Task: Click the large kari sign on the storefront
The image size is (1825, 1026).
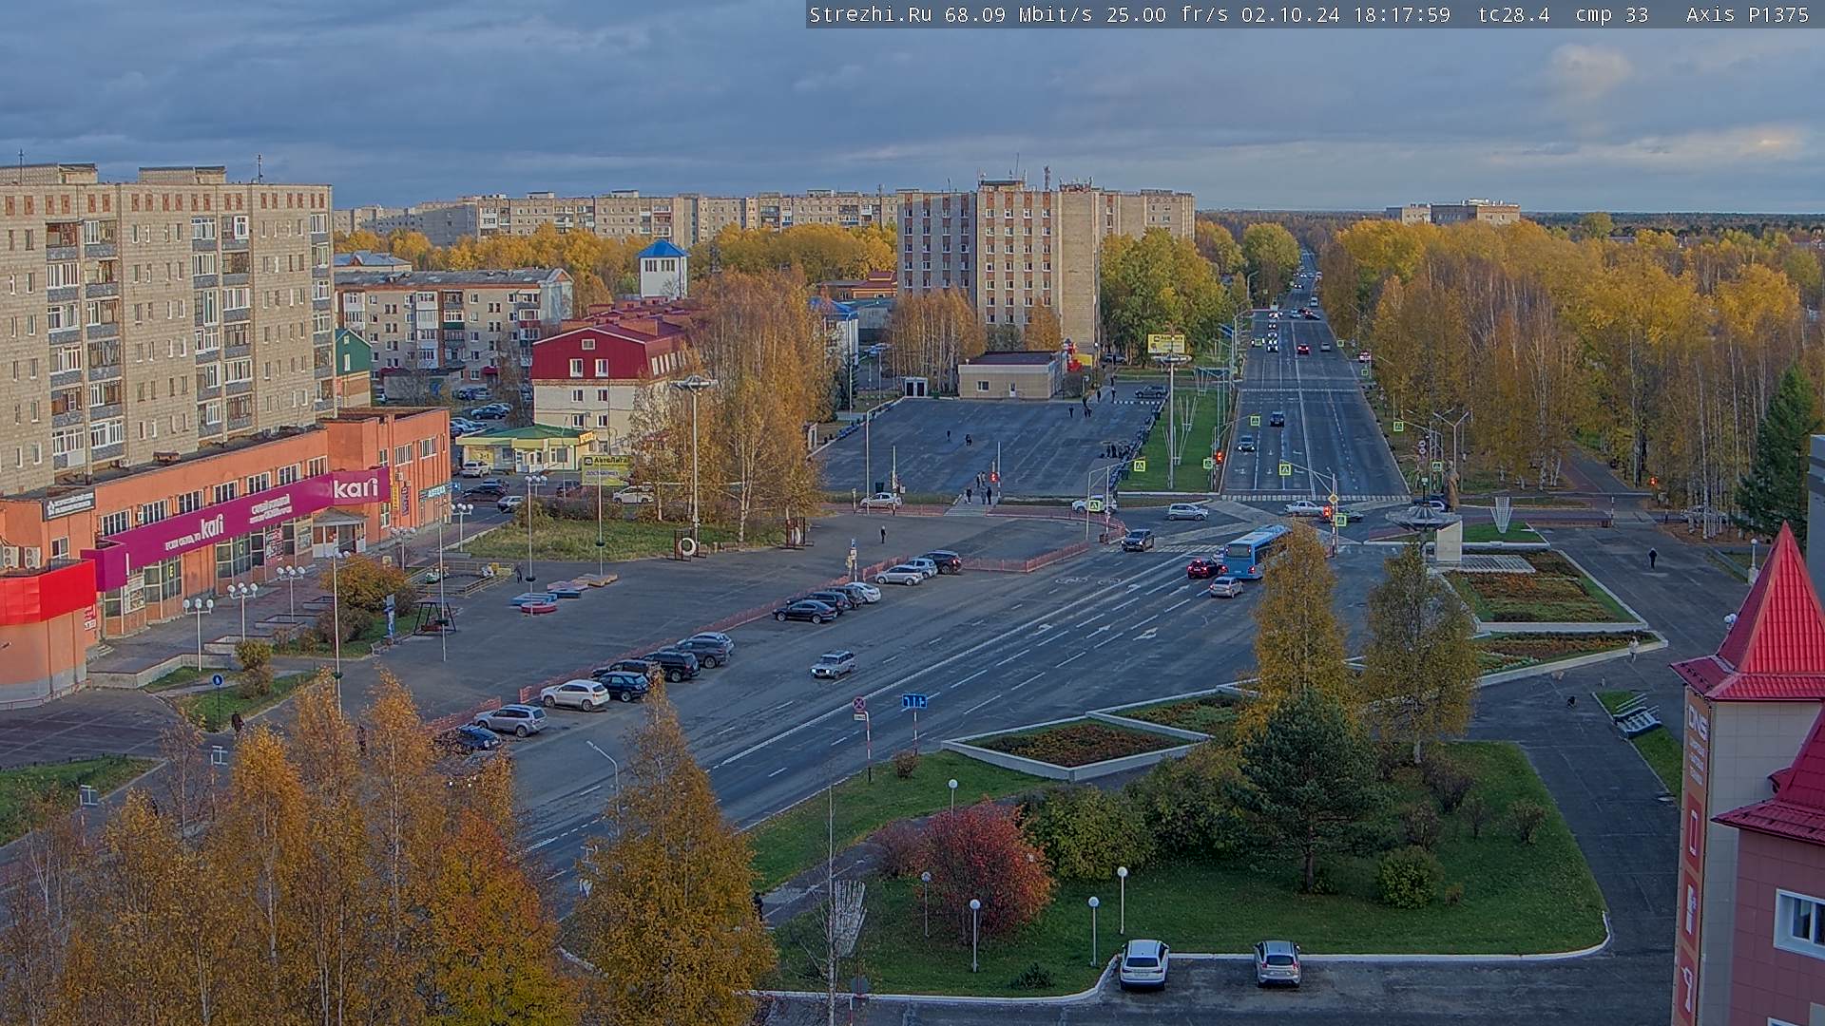Action: point(355,489)
